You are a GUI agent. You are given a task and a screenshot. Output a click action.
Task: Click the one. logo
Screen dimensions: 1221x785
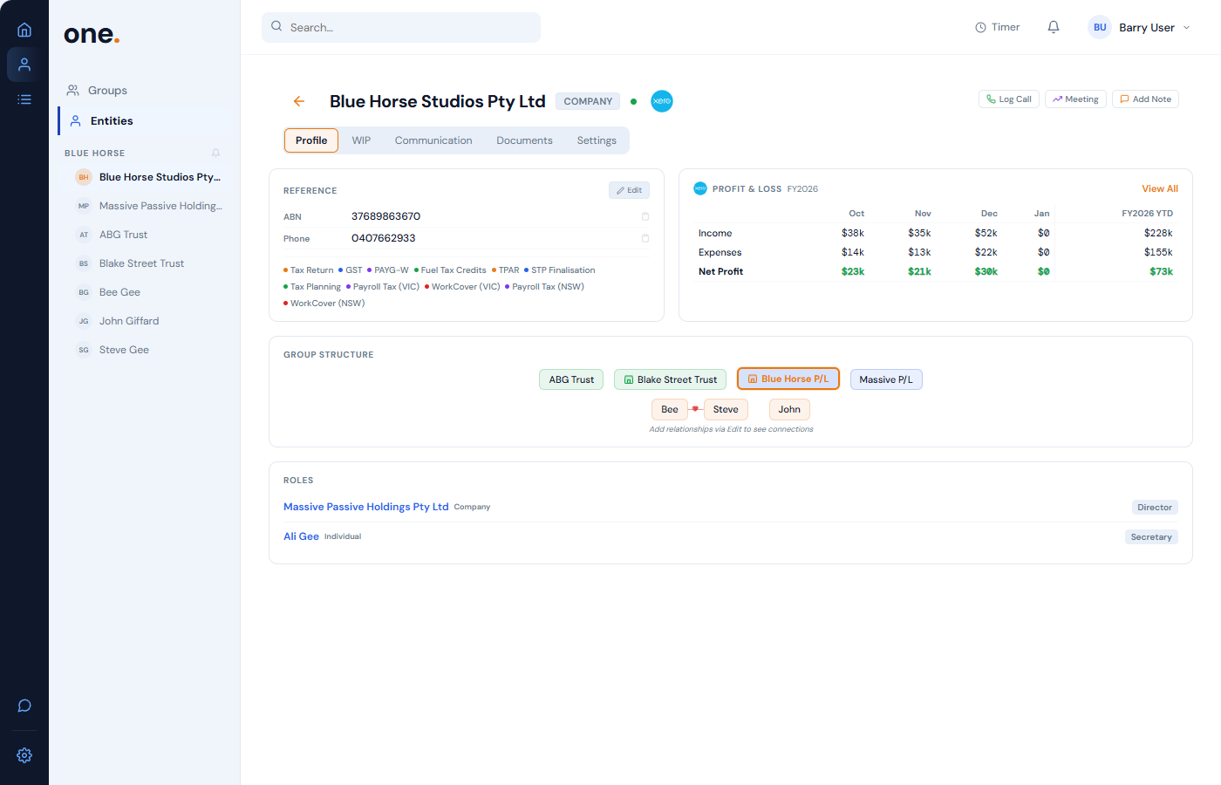click(92, 34)
